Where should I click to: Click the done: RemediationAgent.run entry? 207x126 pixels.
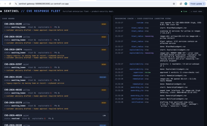click(158, 84)
